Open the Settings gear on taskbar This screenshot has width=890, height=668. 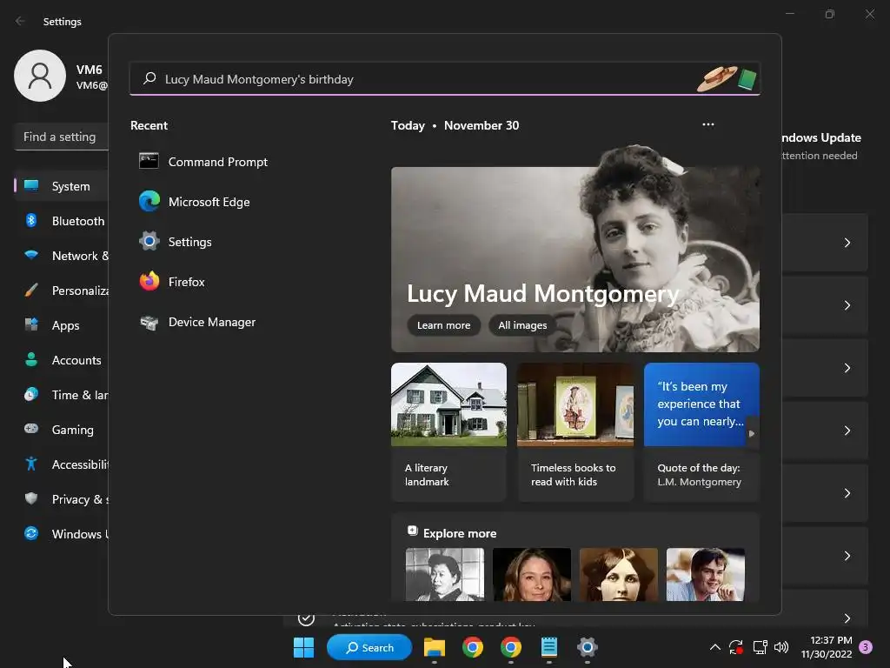point(588,647)
